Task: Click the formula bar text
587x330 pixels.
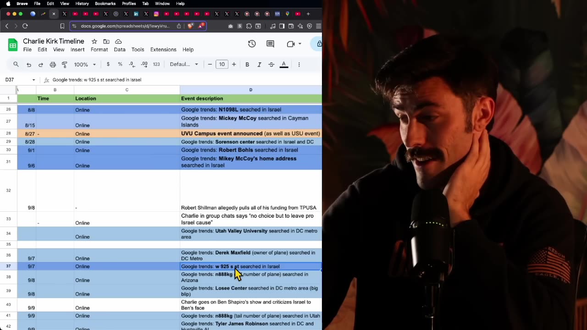Action: pyautogui.click(x=97, y=80)
